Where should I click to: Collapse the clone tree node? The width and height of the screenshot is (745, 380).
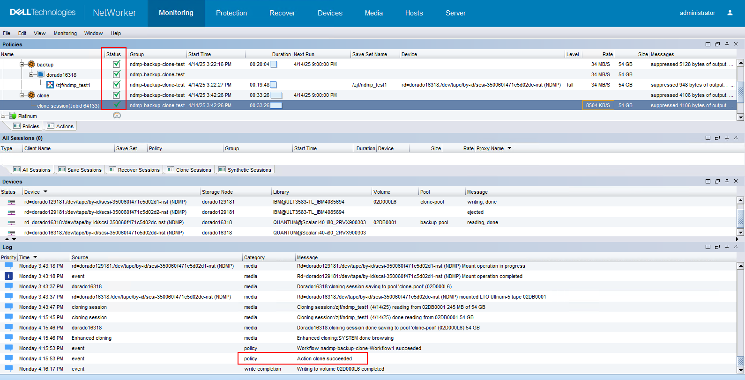coord(22,95)
